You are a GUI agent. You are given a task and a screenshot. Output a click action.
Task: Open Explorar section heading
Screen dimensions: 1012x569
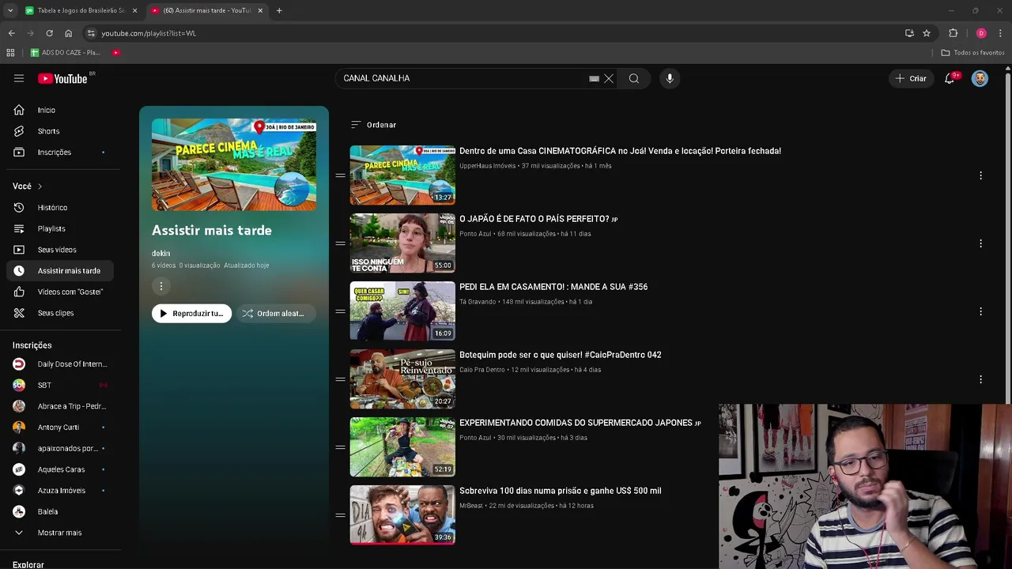(x=28, y=564)
